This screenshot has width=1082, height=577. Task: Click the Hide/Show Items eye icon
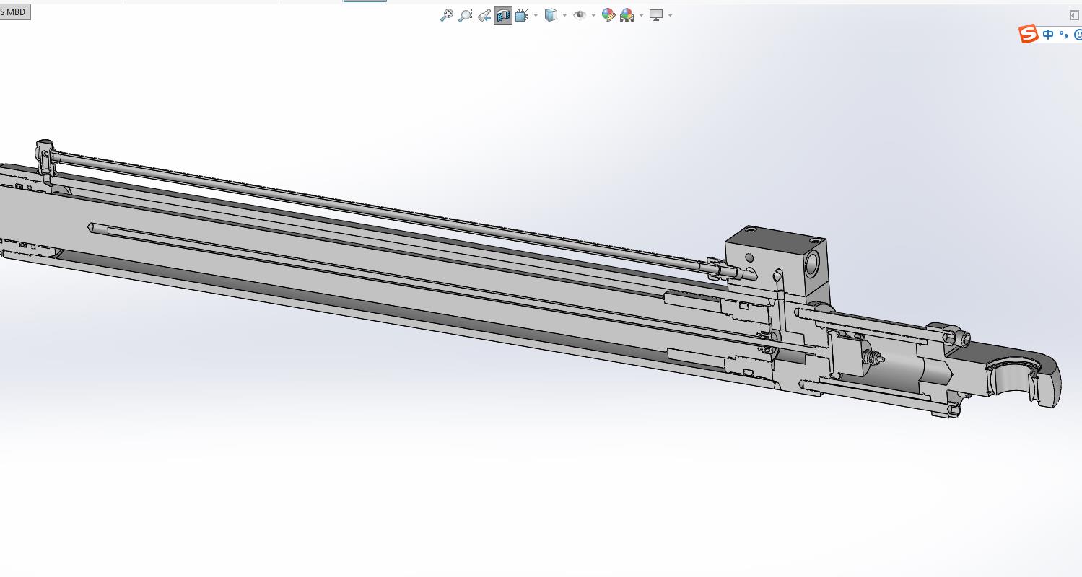(579, 15)
